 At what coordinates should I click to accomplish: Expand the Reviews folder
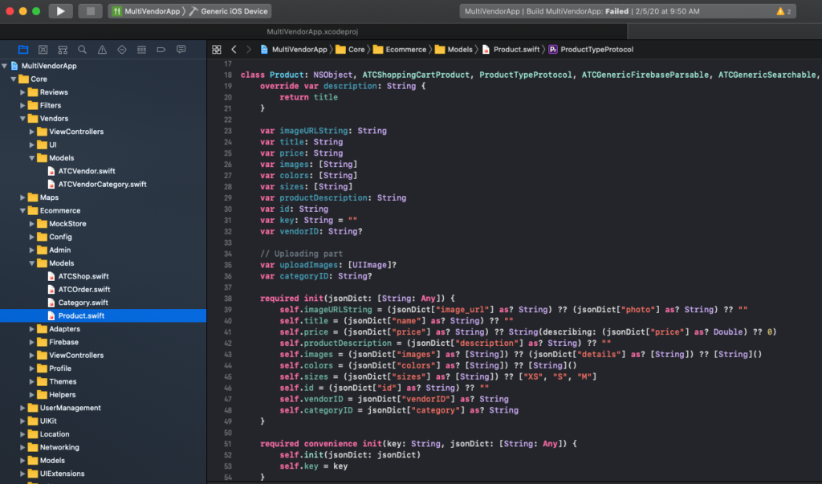coord(22,92)
